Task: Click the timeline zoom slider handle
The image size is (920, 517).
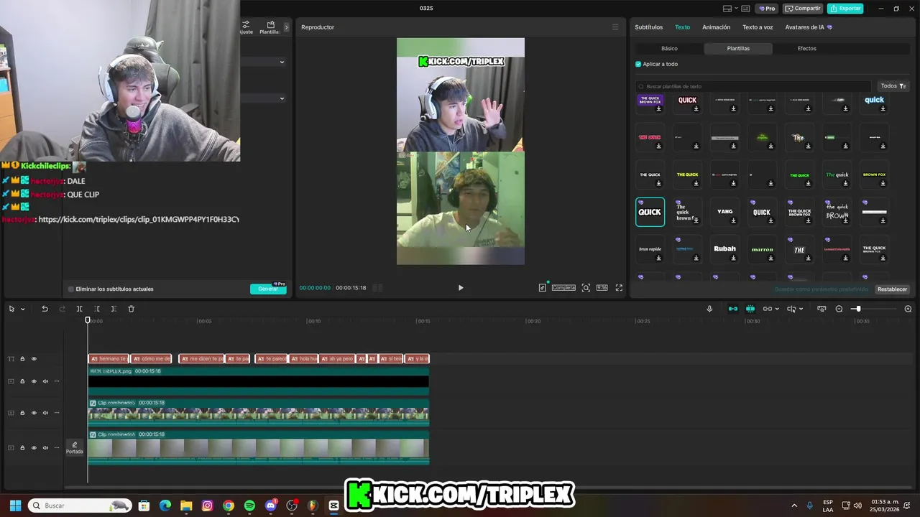Action: click(857, 309)
